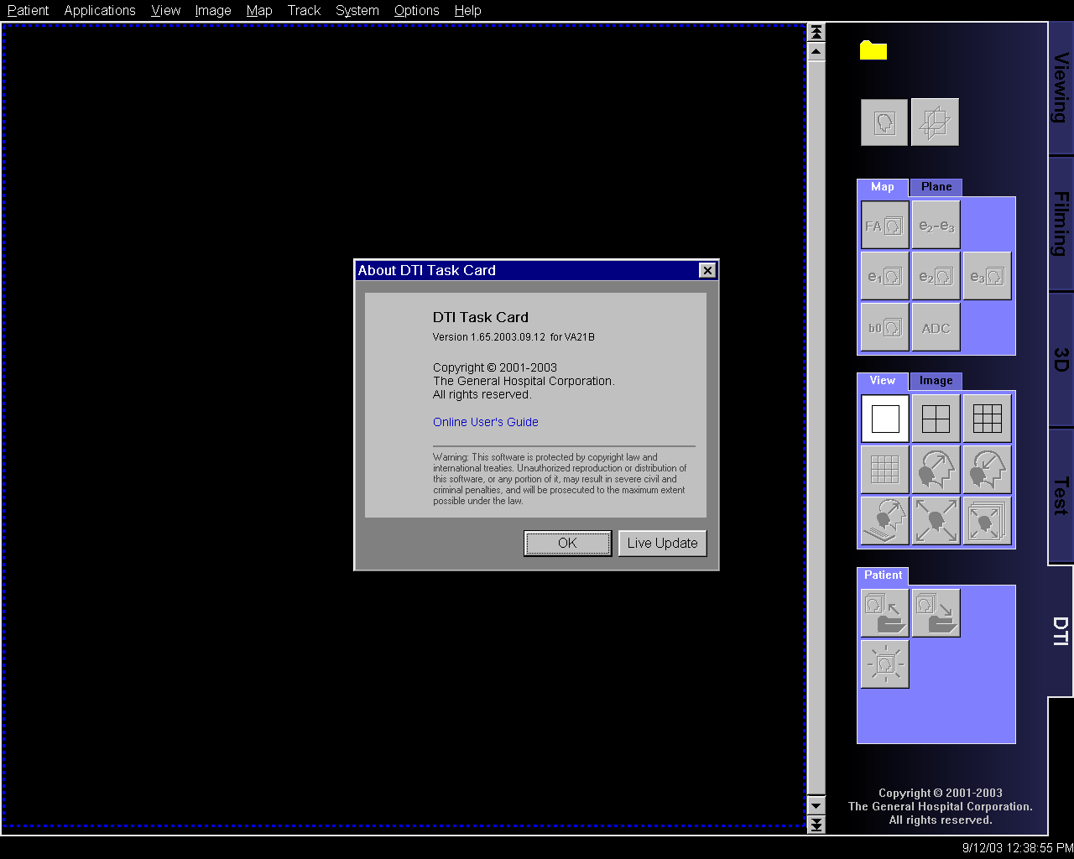Screen dimensions: 1074x859
Task: Click the head with sun rays icon
Action: (884, 664)
